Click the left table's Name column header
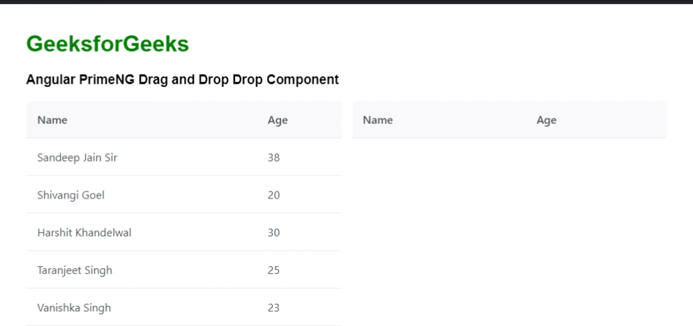Screen dimensions: 693x326 (x=52, y=120)
